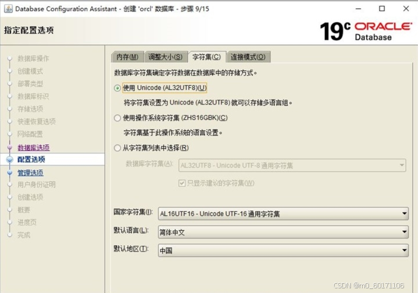
Task: Click the 指定配置选项 heading text
Action: tap(29, 30)
